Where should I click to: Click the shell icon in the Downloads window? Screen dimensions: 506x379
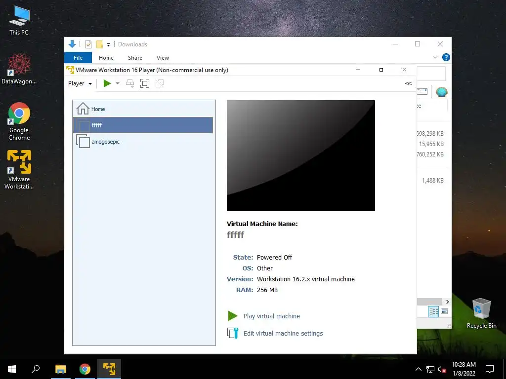(x=441, y=92)
